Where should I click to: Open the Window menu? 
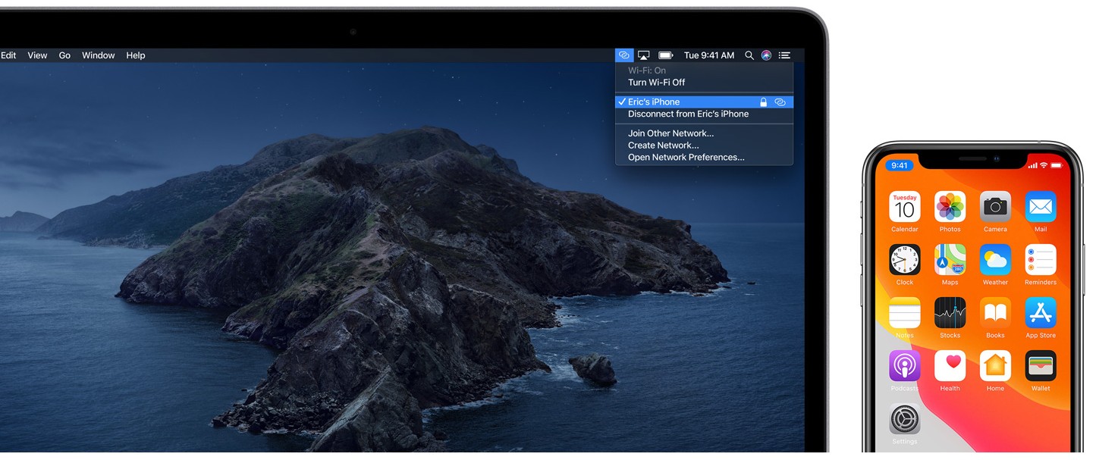click(x=99, y=55)
